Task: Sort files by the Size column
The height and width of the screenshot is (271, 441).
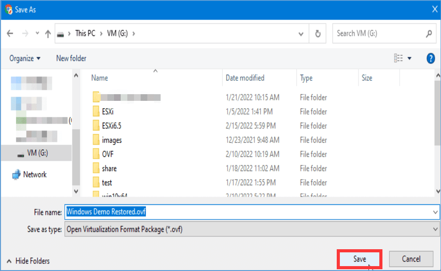Action: click(367, 78)
